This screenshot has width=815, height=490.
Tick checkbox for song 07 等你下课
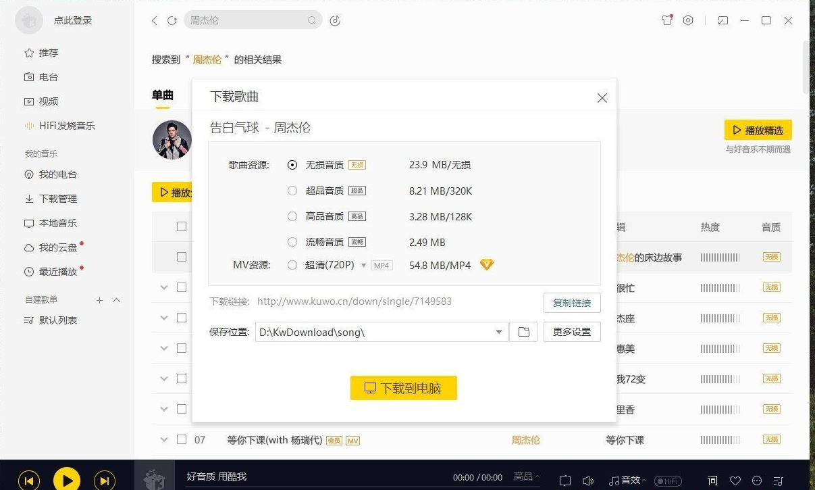pyautogui.click(x=182, y=439)
